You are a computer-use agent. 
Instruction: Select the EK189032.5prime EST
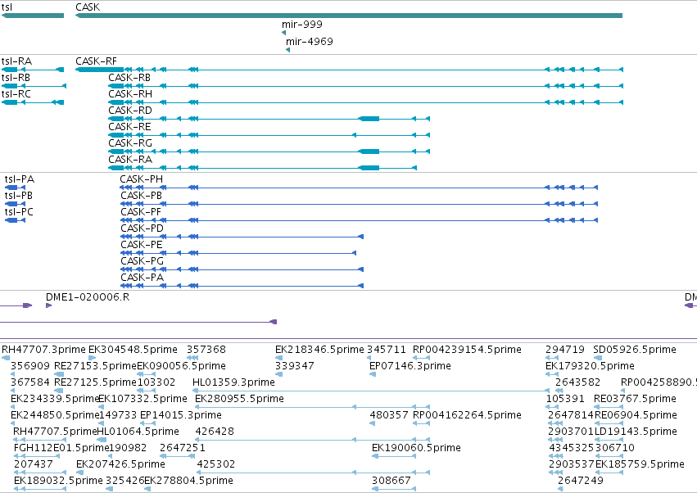click(40, 490)
